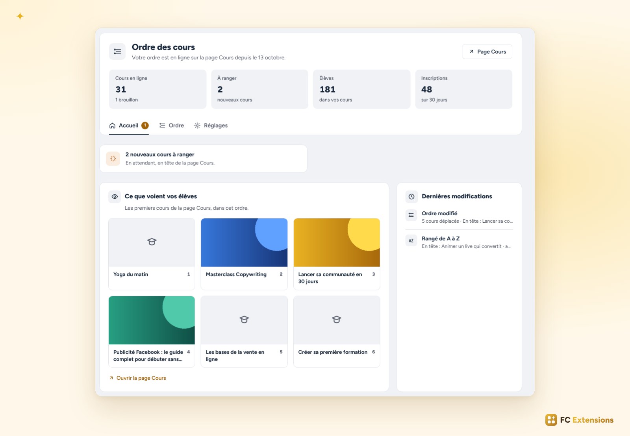Select the Lancer sa communauté yellow thumbnail

(337, 242)
